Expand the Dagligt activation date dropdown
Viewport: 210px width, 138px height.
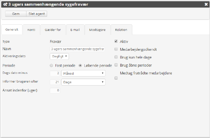pos(59,56)
